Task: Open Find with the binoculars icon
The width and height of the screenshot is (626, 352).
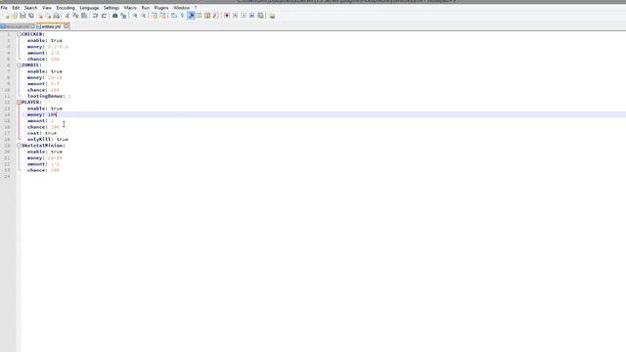Action: pos(115,16)
